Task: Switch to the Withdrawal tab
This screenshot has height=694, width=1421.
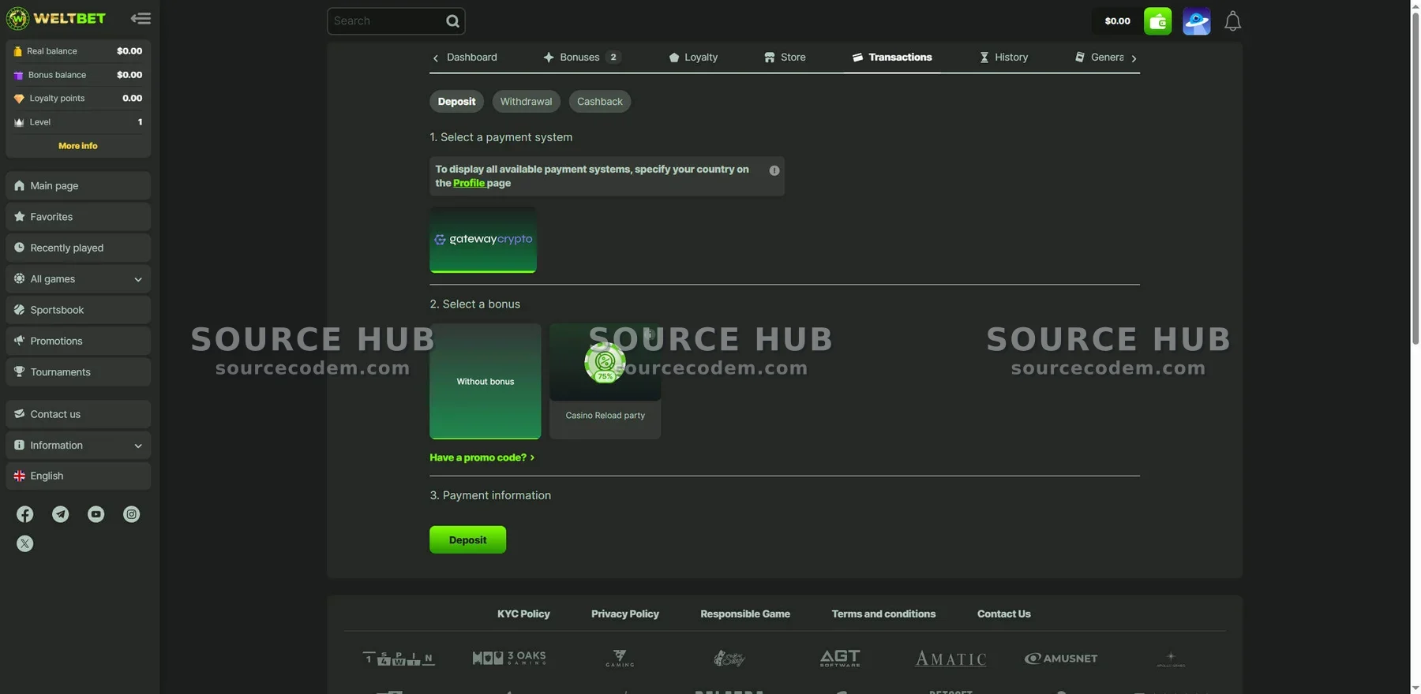Action: click(x=526, y=102)
